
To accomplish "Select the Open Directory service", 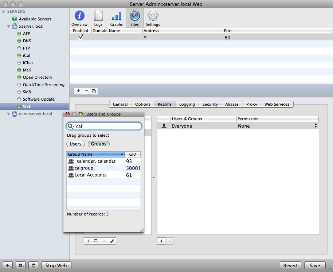I will pos(38,77).
